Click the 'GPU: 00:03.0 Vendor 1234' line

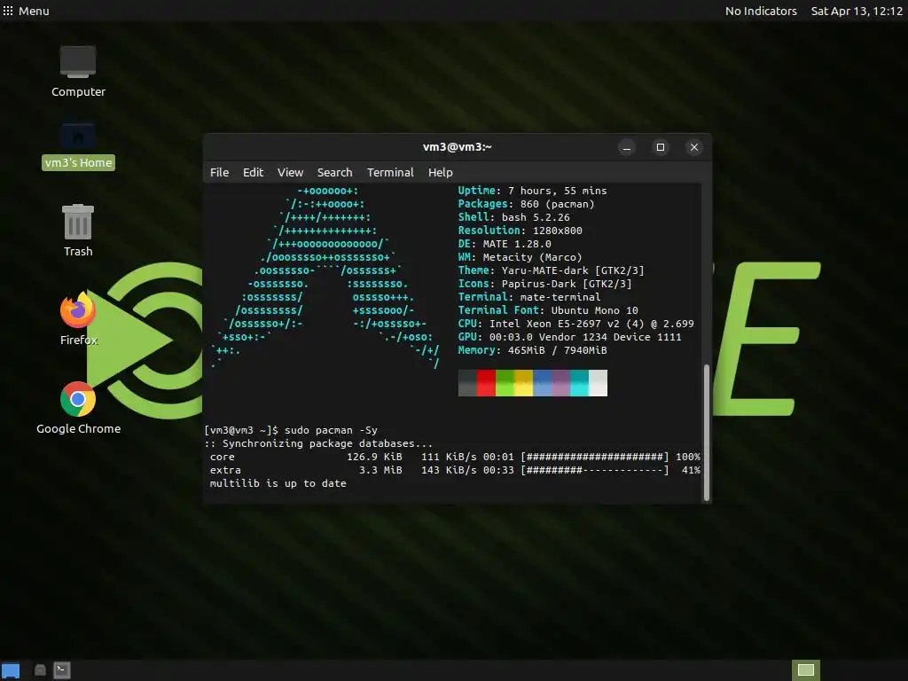tap(570, 337)
